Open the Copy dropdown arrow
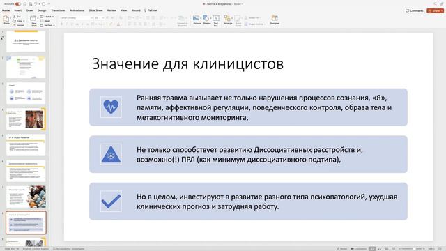Screen dimensions: 446x251 click(24, 21)
